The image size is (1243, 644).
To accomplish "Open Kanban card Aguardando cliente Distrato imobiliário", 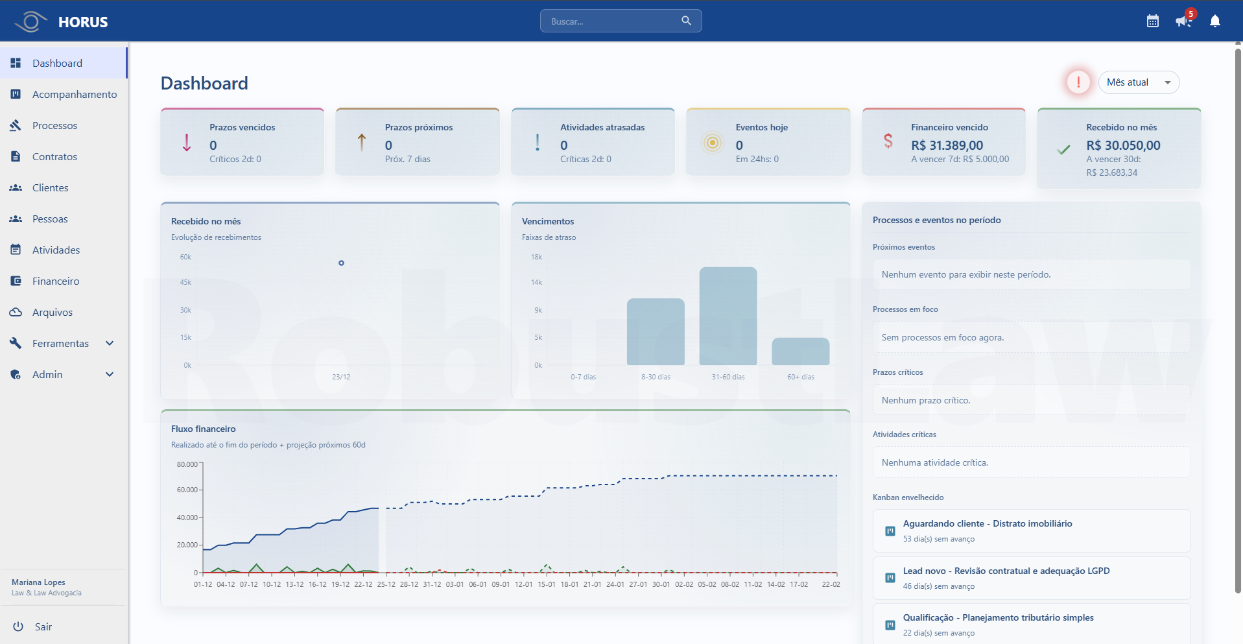I will (x=1031, y=531).
